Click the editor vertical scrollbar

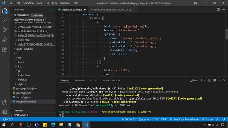pyautogui.click(x=227, y=34)
